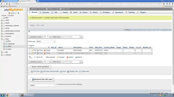This screenshot has height=97, width=174.
Task: Bookmark page with the star icon in address bar
Action: tap(161, 4)
